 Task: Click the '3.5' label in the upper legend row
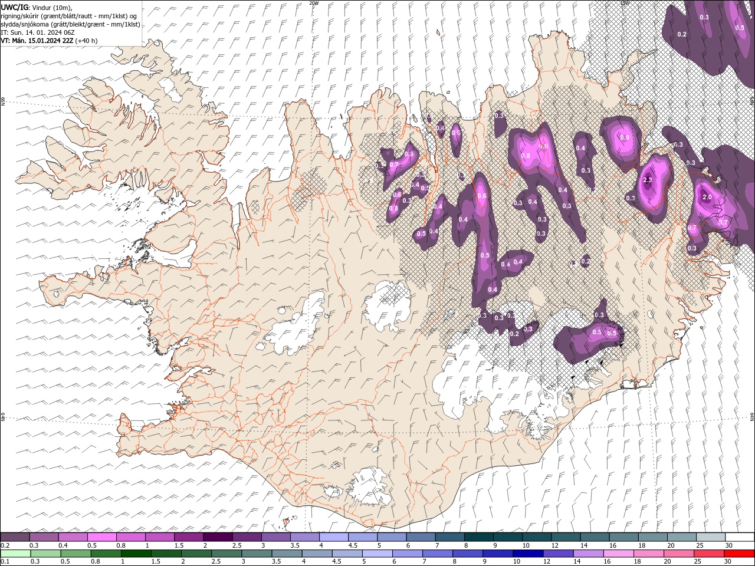point(295,545)
